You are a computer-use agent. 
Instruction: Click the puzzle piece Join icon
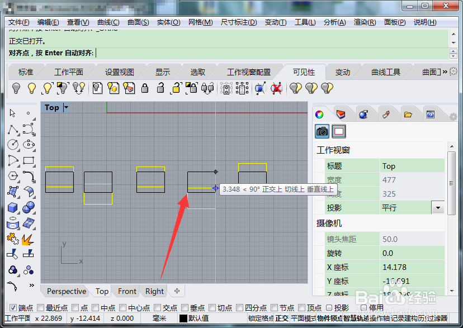click(13, 239)
